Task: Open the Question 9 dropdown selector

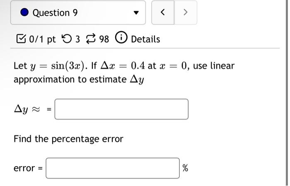Action: (x=78, y=12)
